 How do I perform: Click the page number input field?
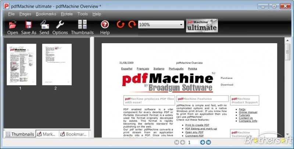tap(192, 142)
